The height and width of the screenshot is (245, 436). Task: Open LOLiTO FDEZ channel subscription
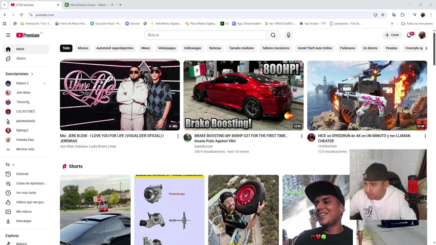26,112
